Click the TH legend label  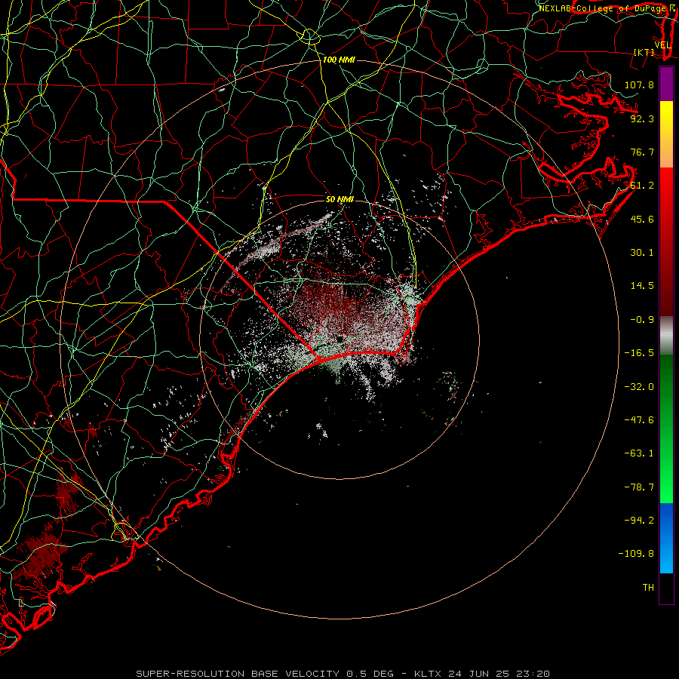tap(648, 588)
